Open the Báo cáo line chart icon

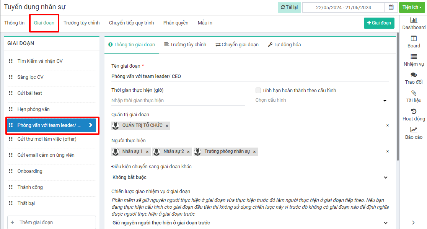click(414, 130)
